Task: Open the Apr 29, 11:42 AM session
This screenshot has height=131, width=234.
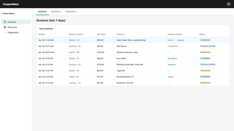Action: point(133,40)
